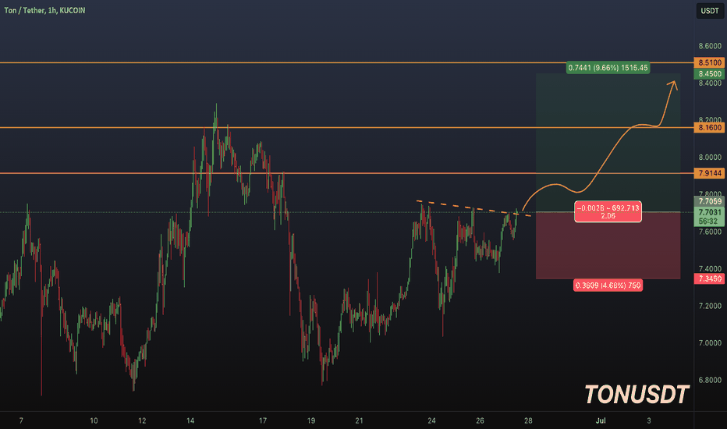Viewport: 727px width, 429px height.
Task: Select the red stop label 0.3609 (4.68%)
Action: (x=608, y=285)
